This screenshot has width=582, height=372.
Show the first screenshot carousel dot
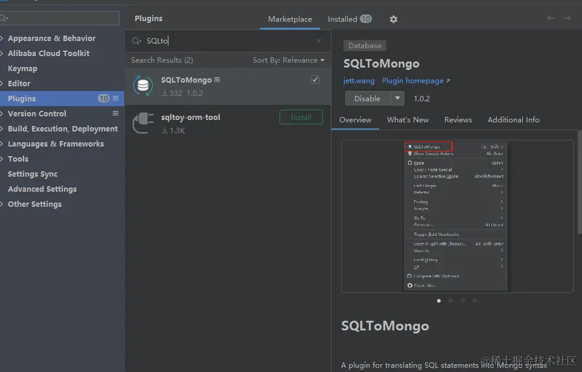(x=439, y=301)
